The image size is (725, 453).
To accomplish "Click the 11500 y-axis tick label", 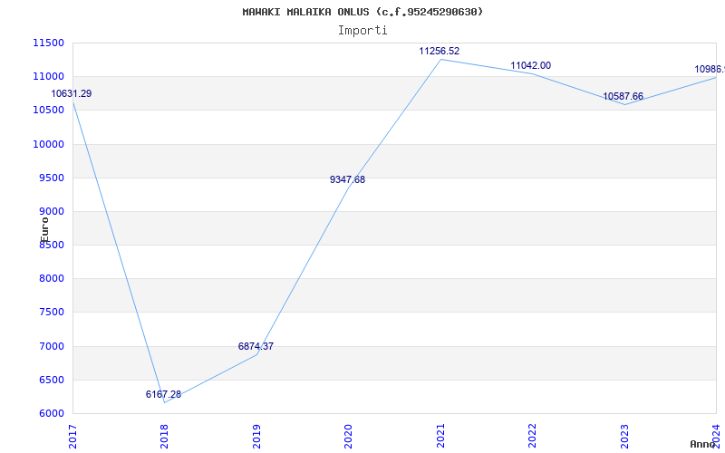I will 48,43.
